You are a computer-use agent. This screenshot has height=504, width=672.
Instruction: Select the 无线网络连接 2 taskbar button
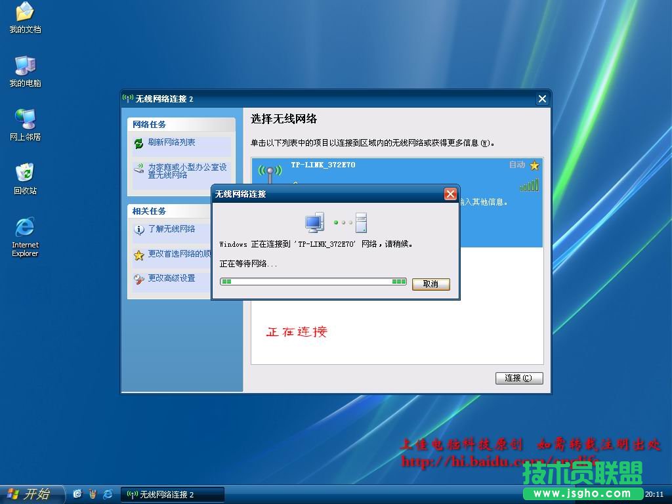click(172, 493)
